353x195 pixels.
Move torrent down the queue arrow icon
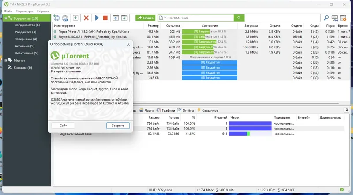coord(124,18)
